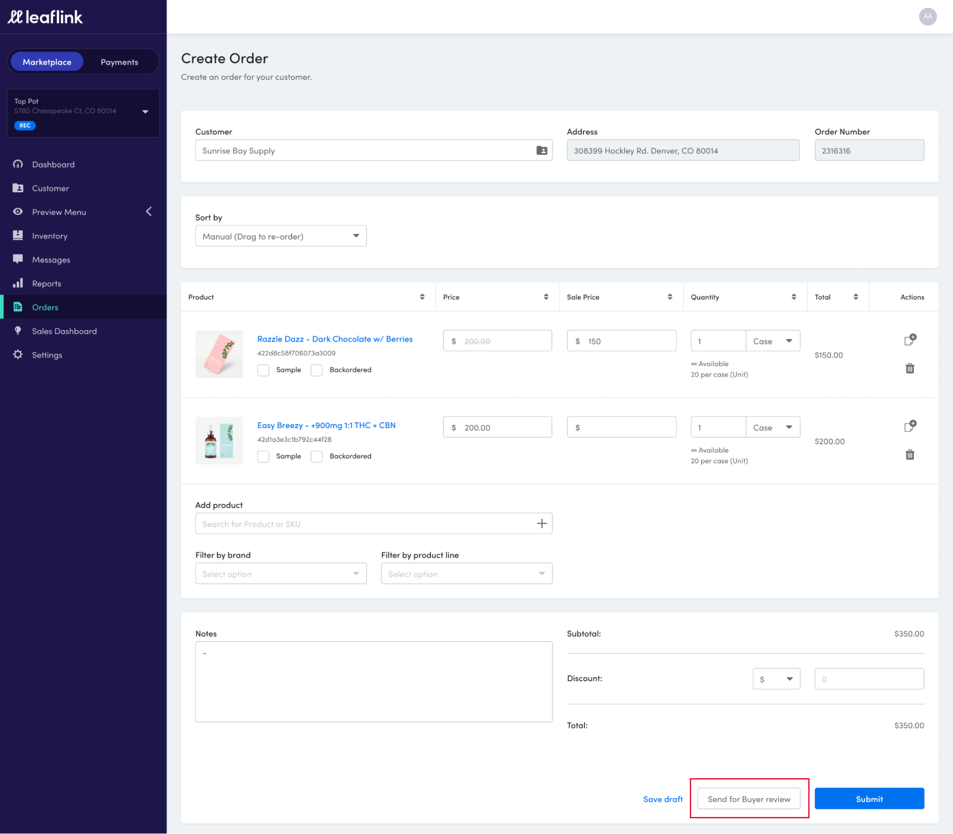Delete the Easy Breezy product row
The width and height of the screenshot is (953, 834).
[x=910, y=455]
